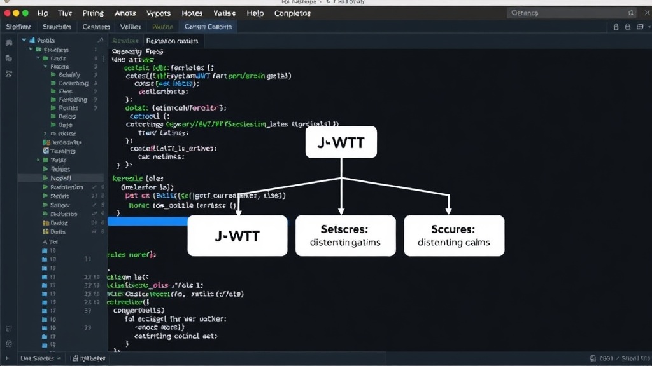Open the Det Sroctes dropdown in status bar
This screenshot has height=366, width=652.
coord(40,358)
